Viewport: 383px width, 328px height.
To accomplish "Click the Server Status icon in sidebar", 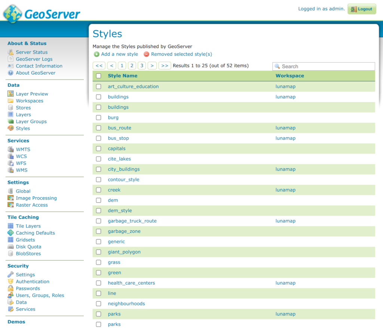I will point(10,52).
